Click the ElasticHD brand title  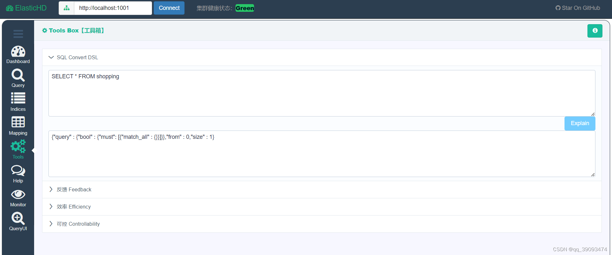31,8
